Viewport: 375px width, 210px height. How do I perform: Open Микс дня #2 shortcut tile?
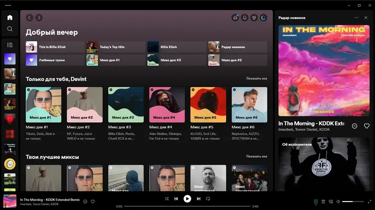point(238,60)
